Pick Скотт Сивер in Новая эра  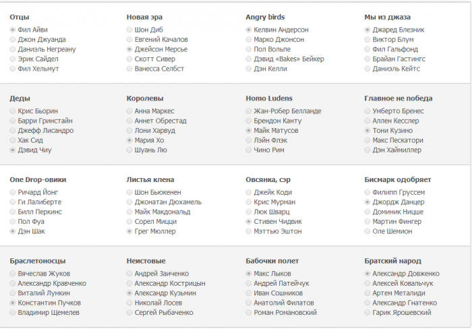(129, 59)
